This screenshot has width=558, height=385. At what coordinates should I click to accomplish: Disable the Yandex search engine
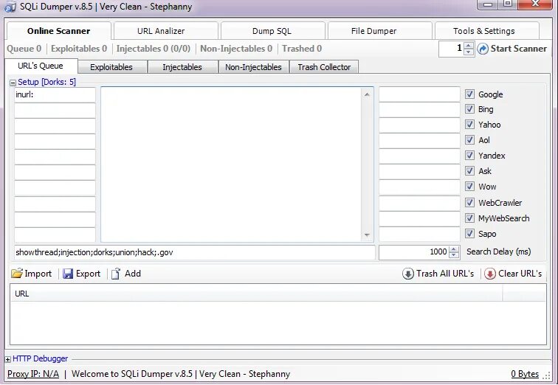tap(469, 155)
